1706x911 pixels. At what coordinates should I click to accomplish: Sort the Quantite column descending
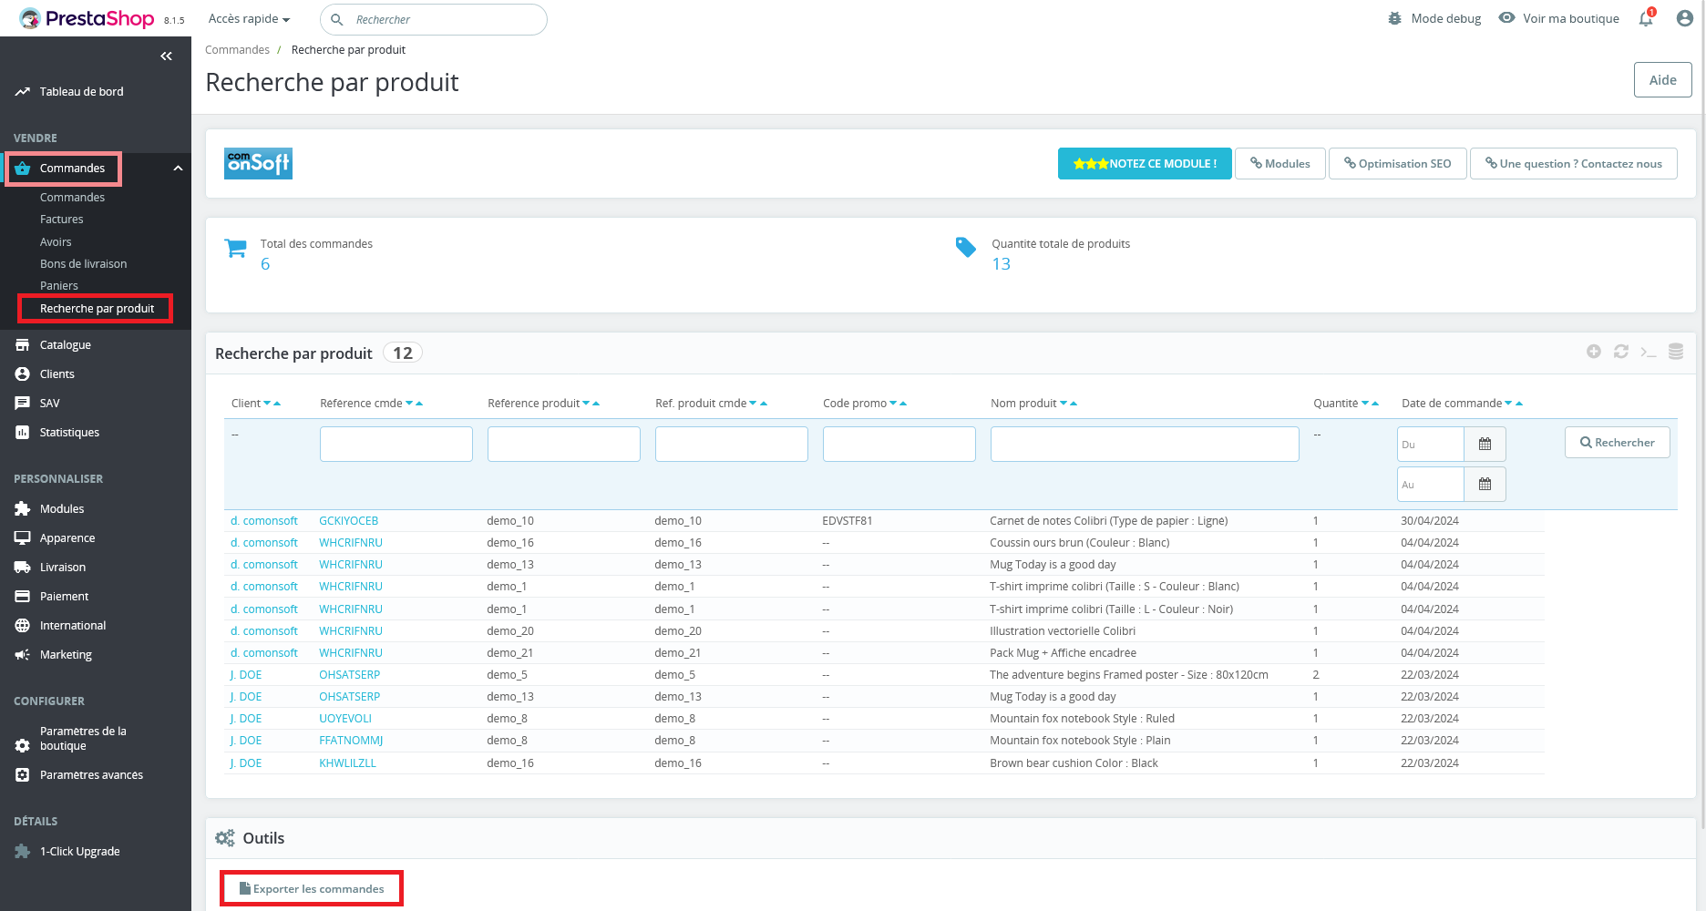[x=1365, y=402]
